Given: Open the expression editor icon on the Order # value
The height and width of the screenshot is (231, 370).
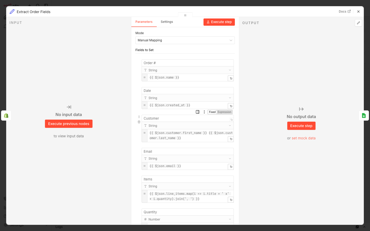Looking at the screenshot, I should pyautogui.click(x=230, y=78).
